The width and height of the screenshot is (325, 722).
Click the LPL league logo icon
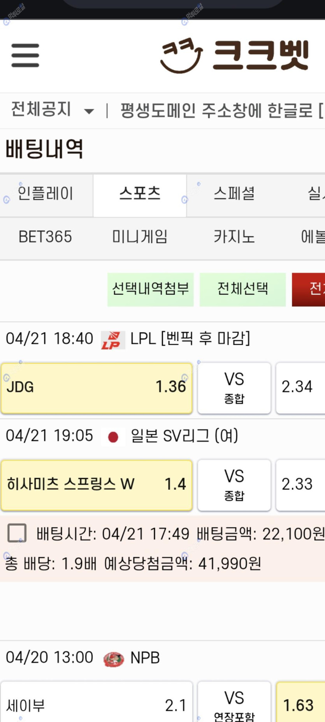113,340
